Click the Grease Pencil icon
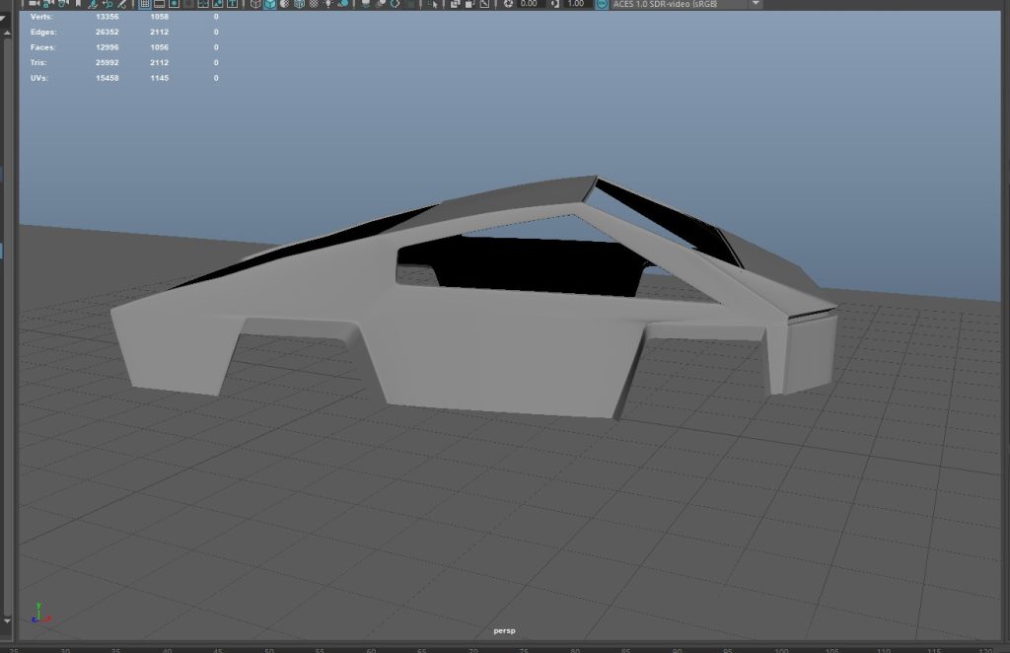This screenshot has width=1010, height=653. coord(121,4)
